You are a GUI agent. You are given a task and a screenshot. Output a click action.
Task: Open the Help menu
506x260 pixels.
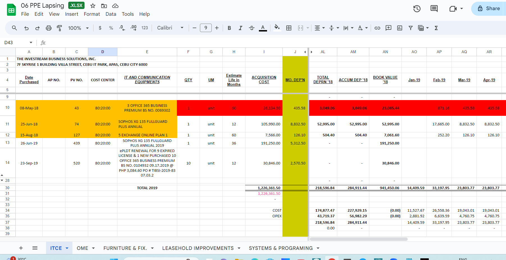pyautogui.click(x=144, y=14)
